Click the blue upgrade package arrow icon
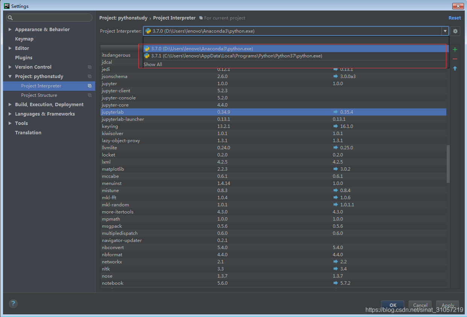 click(x=455, y=68)
